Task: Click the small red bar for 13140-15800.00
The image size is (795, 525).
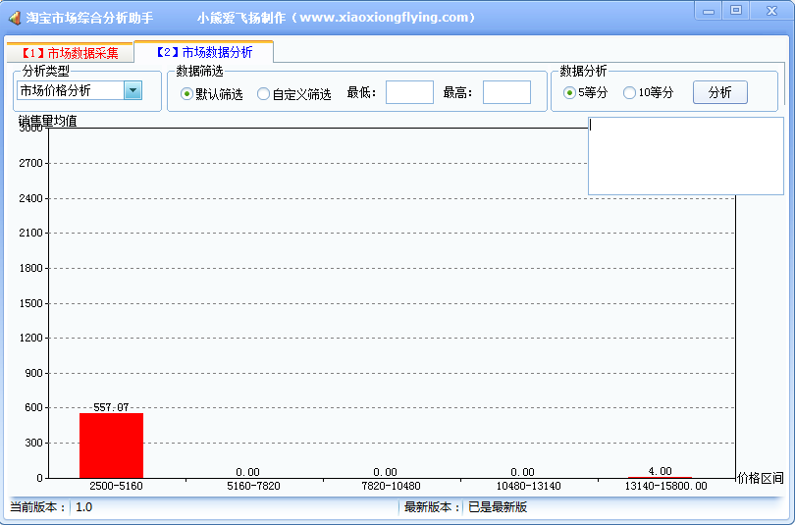Action: click(660, 477)
